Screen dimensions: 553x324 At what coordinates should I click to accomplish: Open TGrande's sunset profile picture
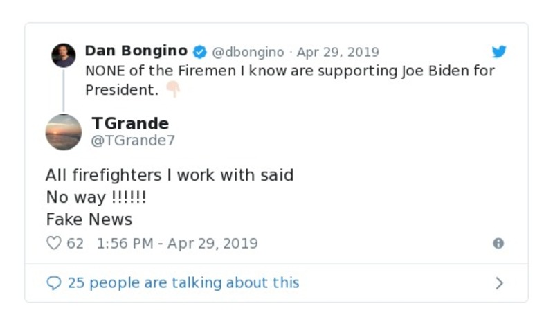pos(64,132)
